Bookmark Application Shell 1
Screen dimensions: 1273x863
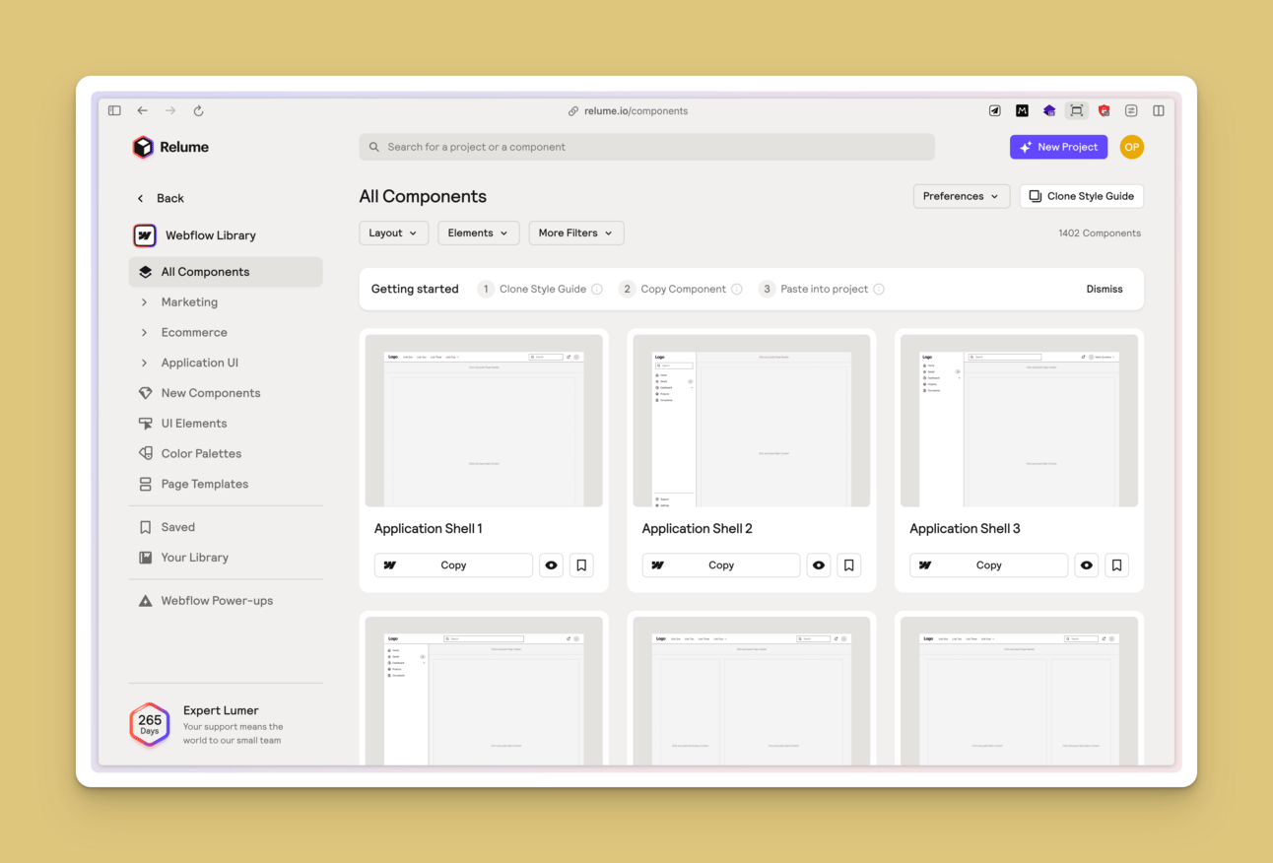pos(581,565)
